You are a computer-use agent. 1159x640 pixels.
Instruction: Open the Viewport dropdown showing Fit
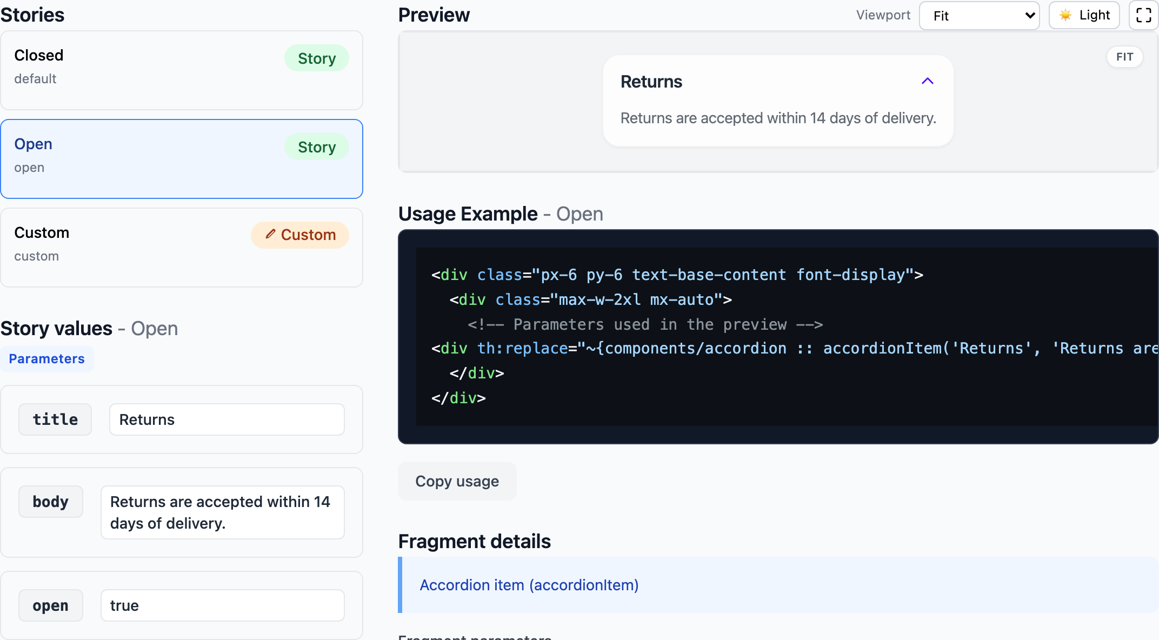click(x=979, y=16)
